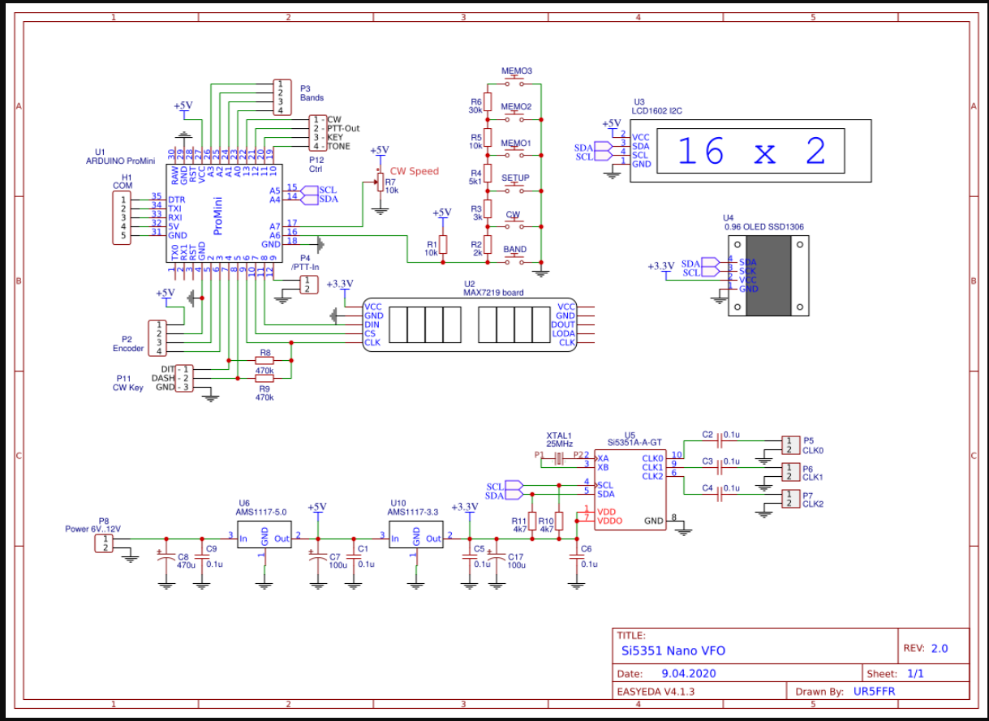Click the OLED SSD1306 display symbol
989x721 pixels.
[767, 276]
